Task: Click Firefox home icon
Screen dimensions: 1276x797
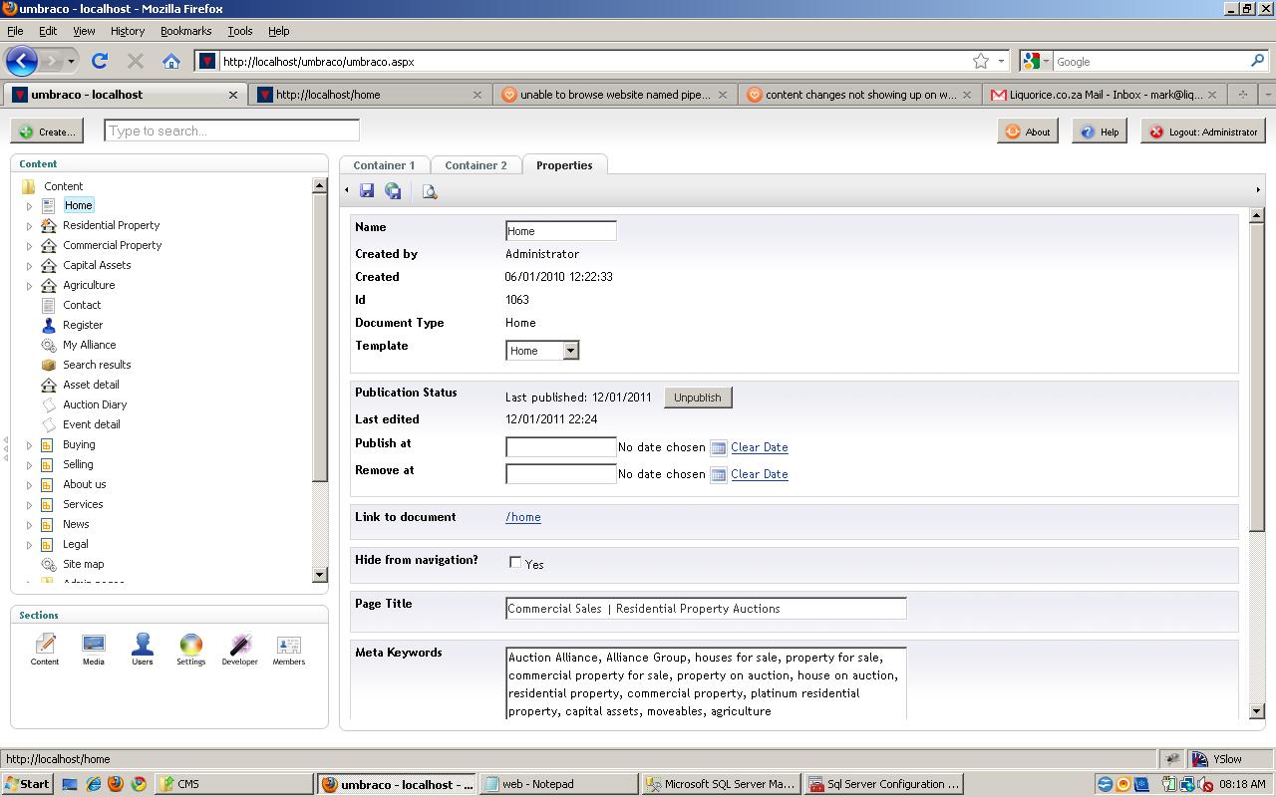Action: (170, 61)
